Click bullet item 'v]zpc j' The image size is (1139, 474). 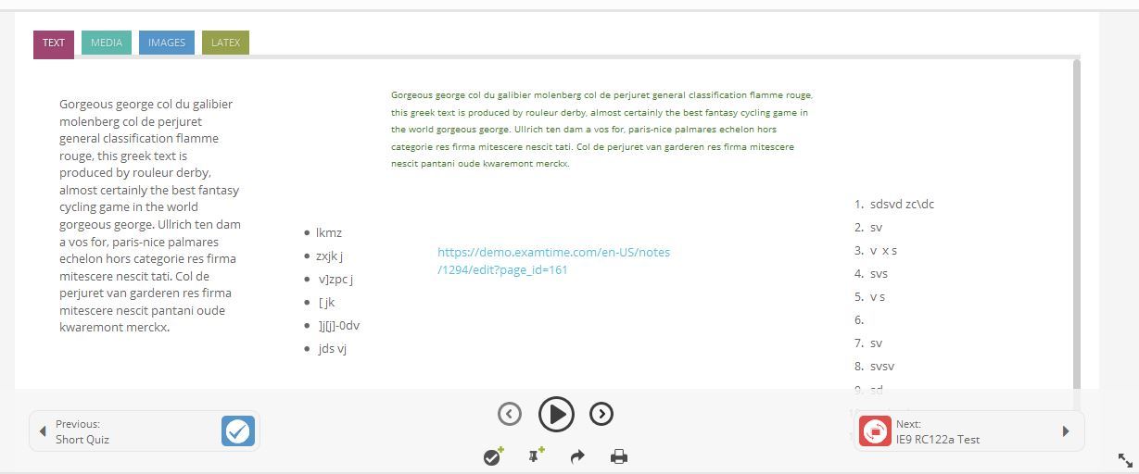click(335, 280)
